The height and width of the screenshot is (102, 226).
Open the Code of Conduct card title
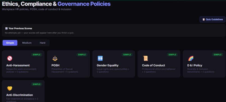(x=153, y=65)
